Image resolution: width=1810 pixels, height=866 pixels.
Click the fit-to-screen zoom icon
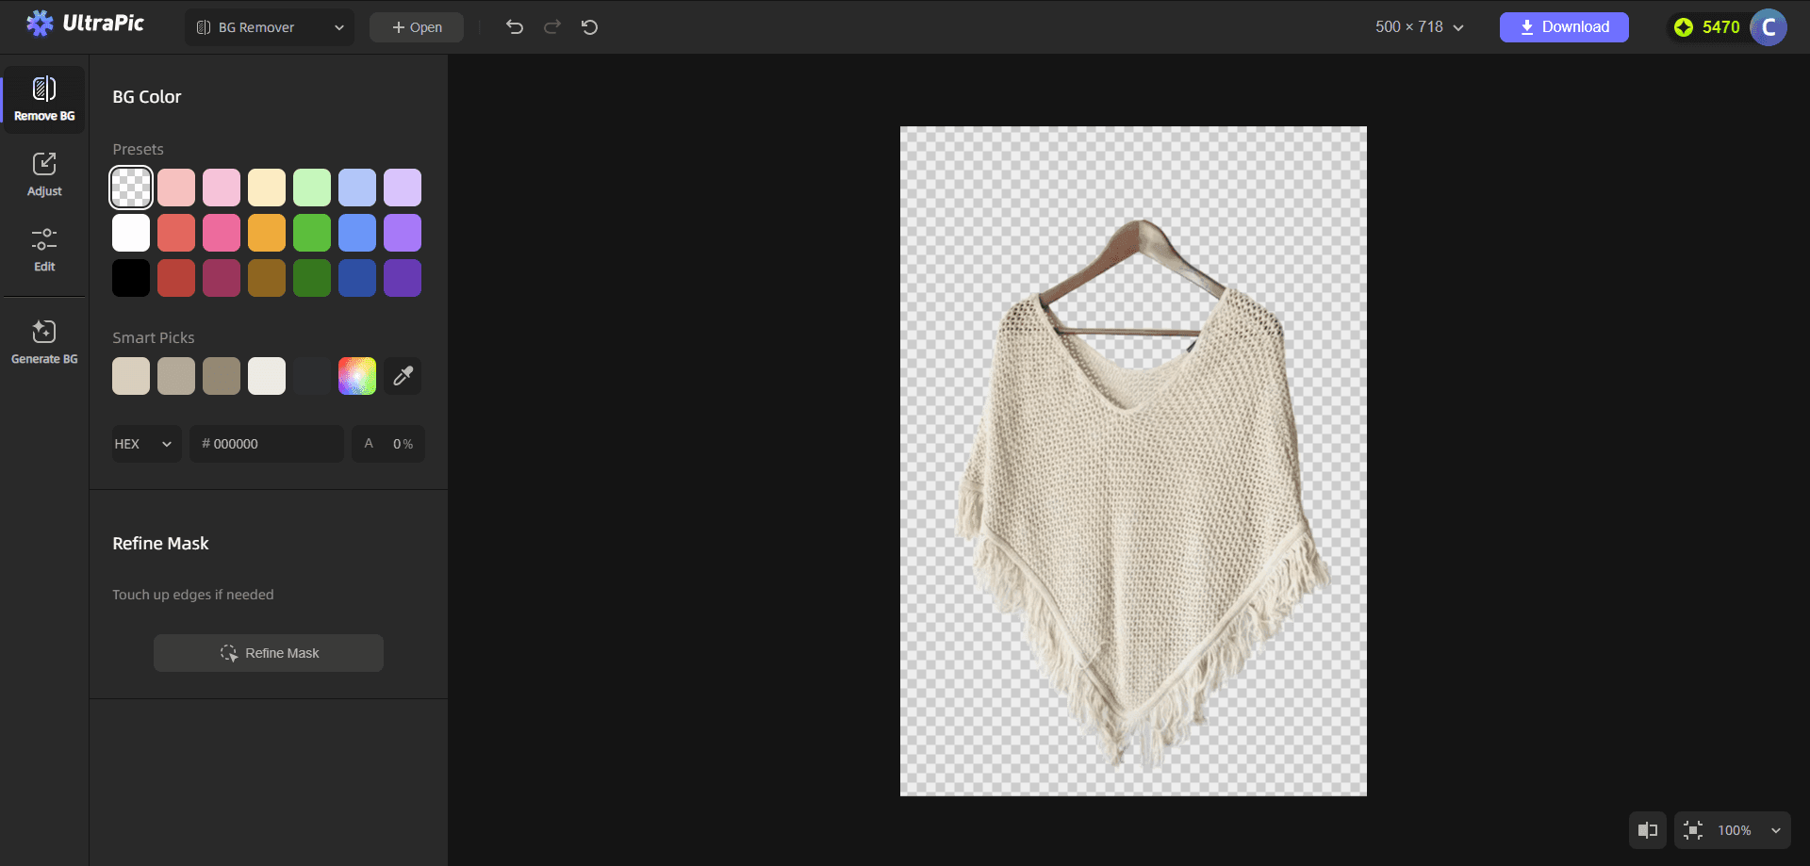(1692, 830)
